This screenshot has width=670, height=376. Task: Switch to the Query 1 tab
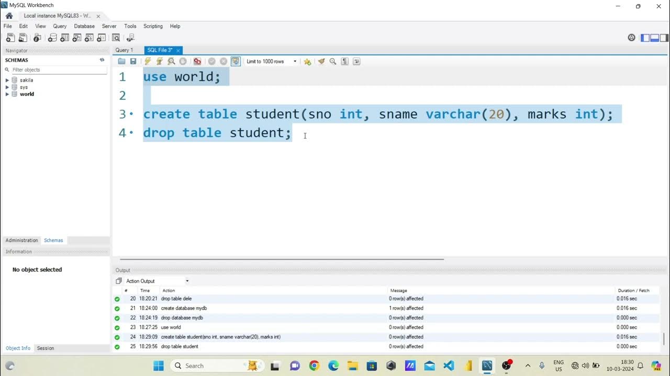point(125,50)
